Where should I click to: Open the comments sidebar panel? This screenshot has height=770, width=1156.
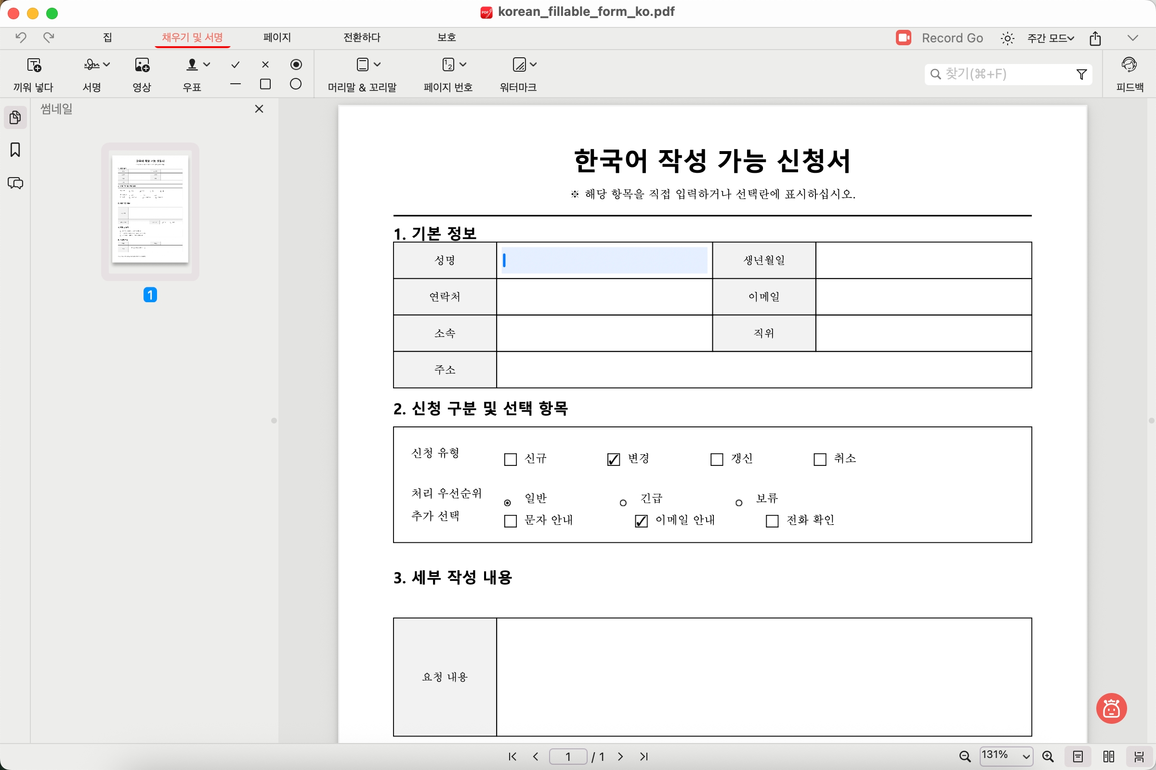point(15,183)
